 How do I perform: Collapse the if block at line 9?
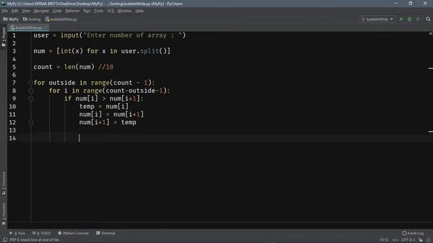pyautogui.click(x=30, y=99)
